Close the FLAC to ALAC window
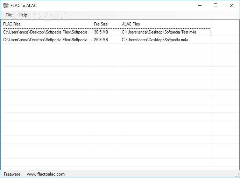Screen dimensions: 240x178 pyautogui.click(x=232, y=5)
